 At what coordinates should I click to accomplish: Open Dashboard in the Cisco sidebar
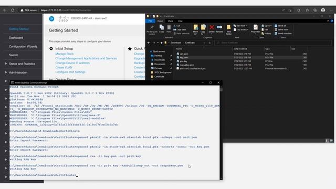pos(16,38)
